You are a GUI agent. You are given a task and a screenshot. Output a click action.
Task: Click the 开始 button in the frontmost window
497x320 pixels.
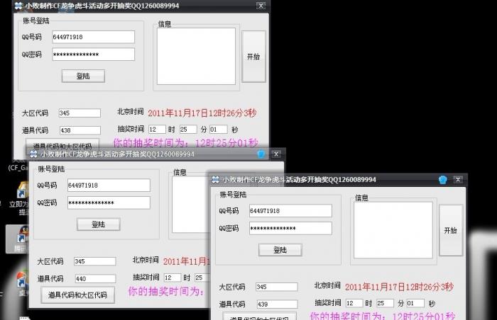[450, 230]
